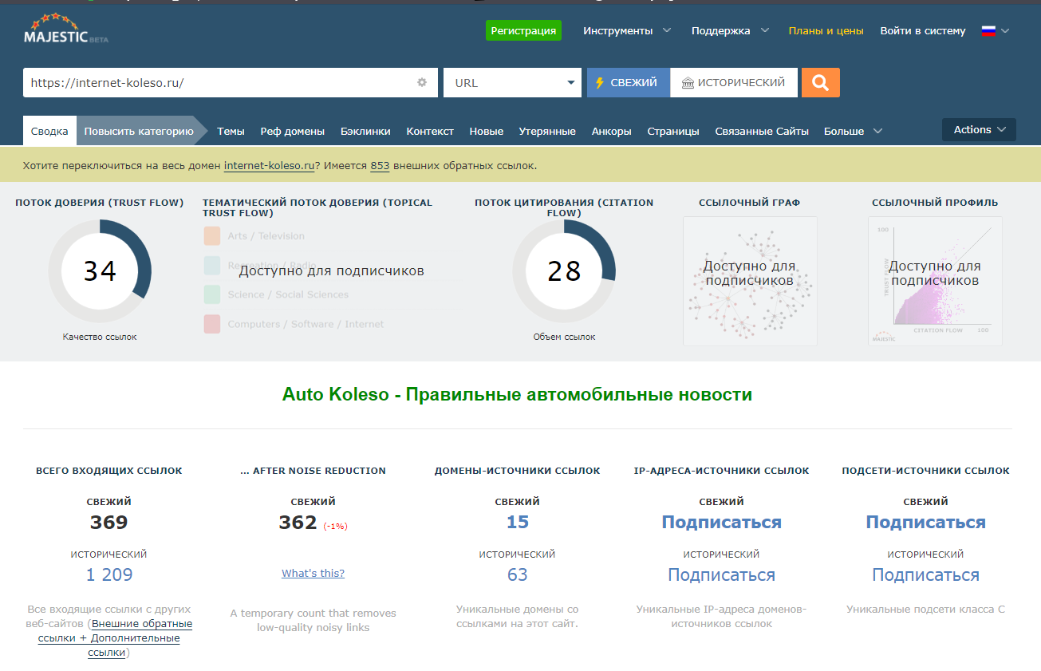Switch to the Связанные Сайты tab
1041x671 pixels.
tap(762, 131)
